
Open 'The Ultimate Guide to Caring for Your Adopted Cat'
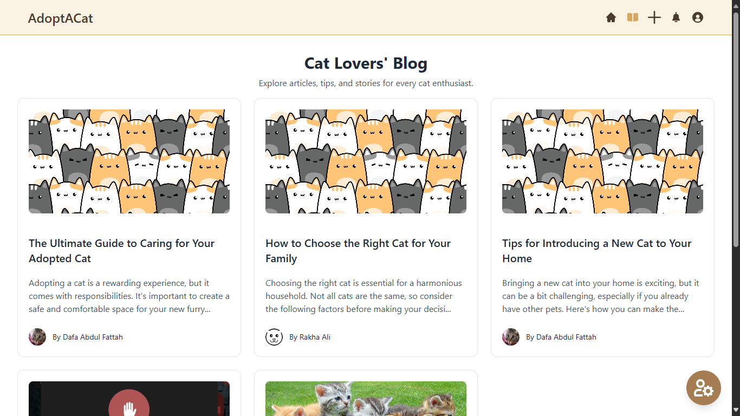(x=121, y=251)
